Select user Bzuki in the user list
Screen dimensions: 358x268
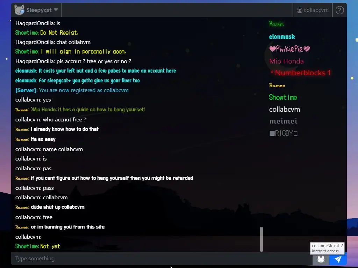tap(276, 24)
